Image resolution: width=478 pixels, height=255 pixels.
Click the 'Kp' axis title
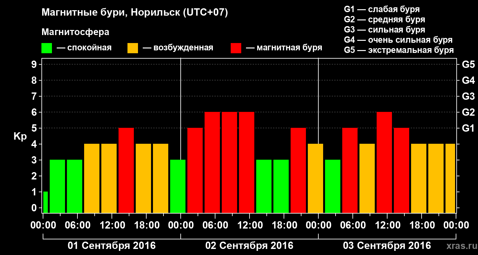20,137
